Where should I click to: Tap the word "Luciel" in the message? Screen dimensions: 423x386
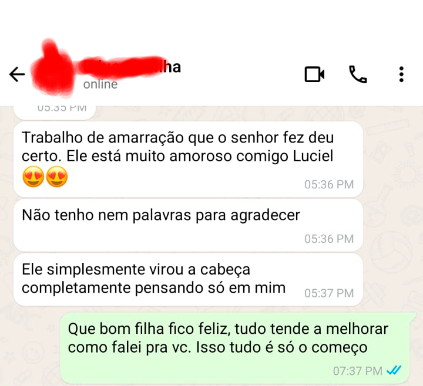click(x=313, y=156)
